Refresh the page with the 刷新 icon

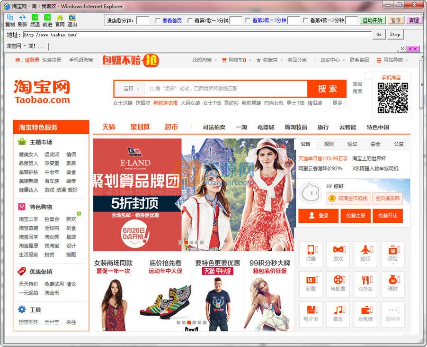[x=22, y=20]
